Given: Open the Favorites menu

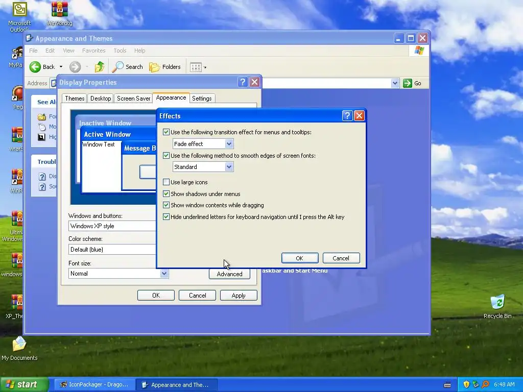Looking at the screenshot, I should click(x=94, y=51).
